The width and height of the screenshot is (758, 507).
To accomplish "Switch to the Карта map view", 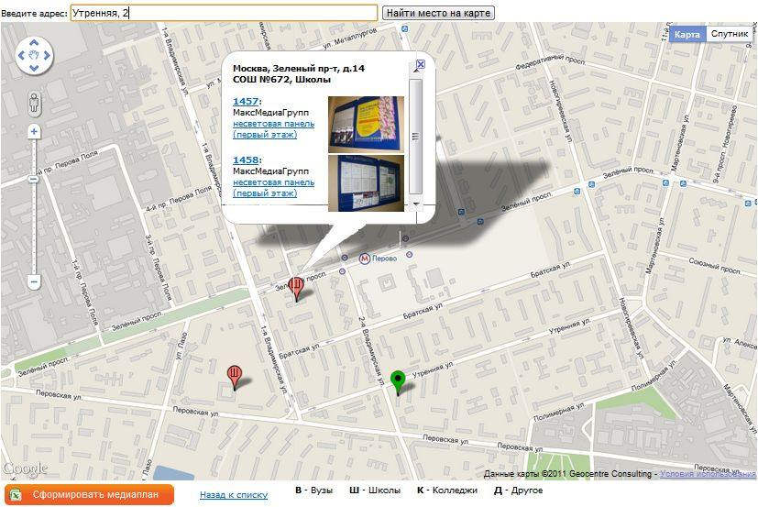I will 687,34.
